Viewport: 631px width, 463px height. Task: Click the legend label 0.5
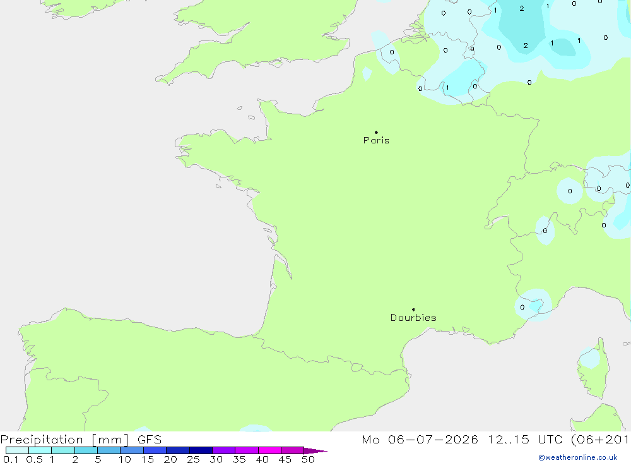point(34,459)
